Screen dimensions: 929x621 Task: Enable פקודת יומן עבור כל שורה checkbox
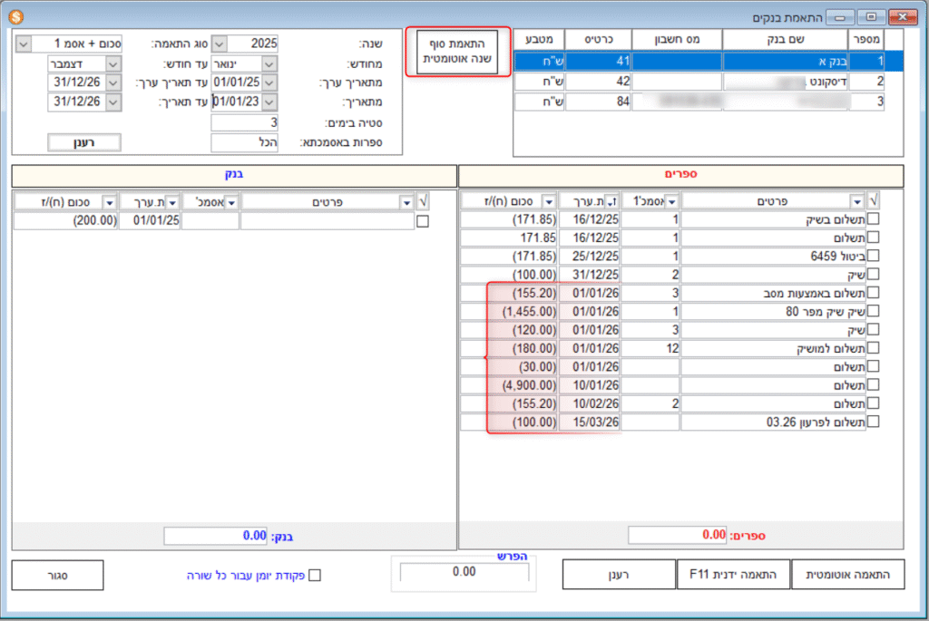315,575
